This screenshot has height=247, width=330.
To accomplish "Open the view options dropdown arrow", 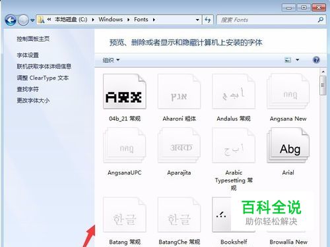I will point(298,60).
